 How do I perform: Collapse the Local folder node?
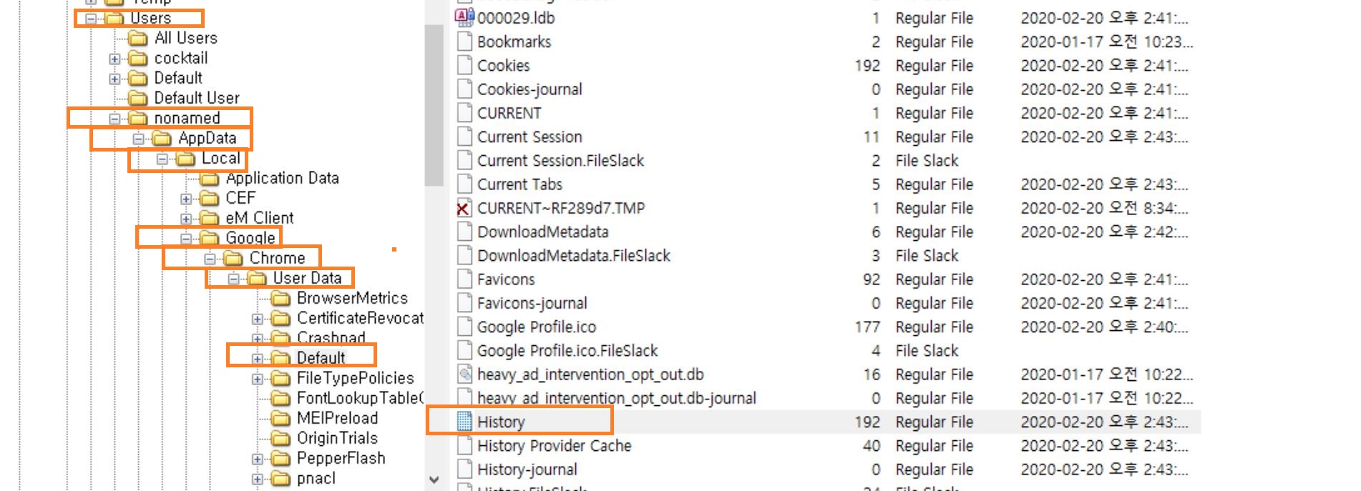(x=162, y=159)
